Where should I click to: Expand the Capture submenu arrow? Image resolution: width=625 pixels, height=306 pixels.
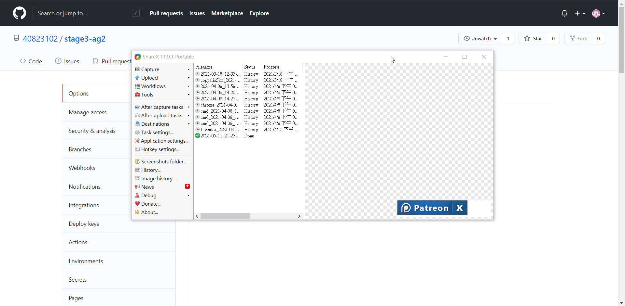pos(188,69)
